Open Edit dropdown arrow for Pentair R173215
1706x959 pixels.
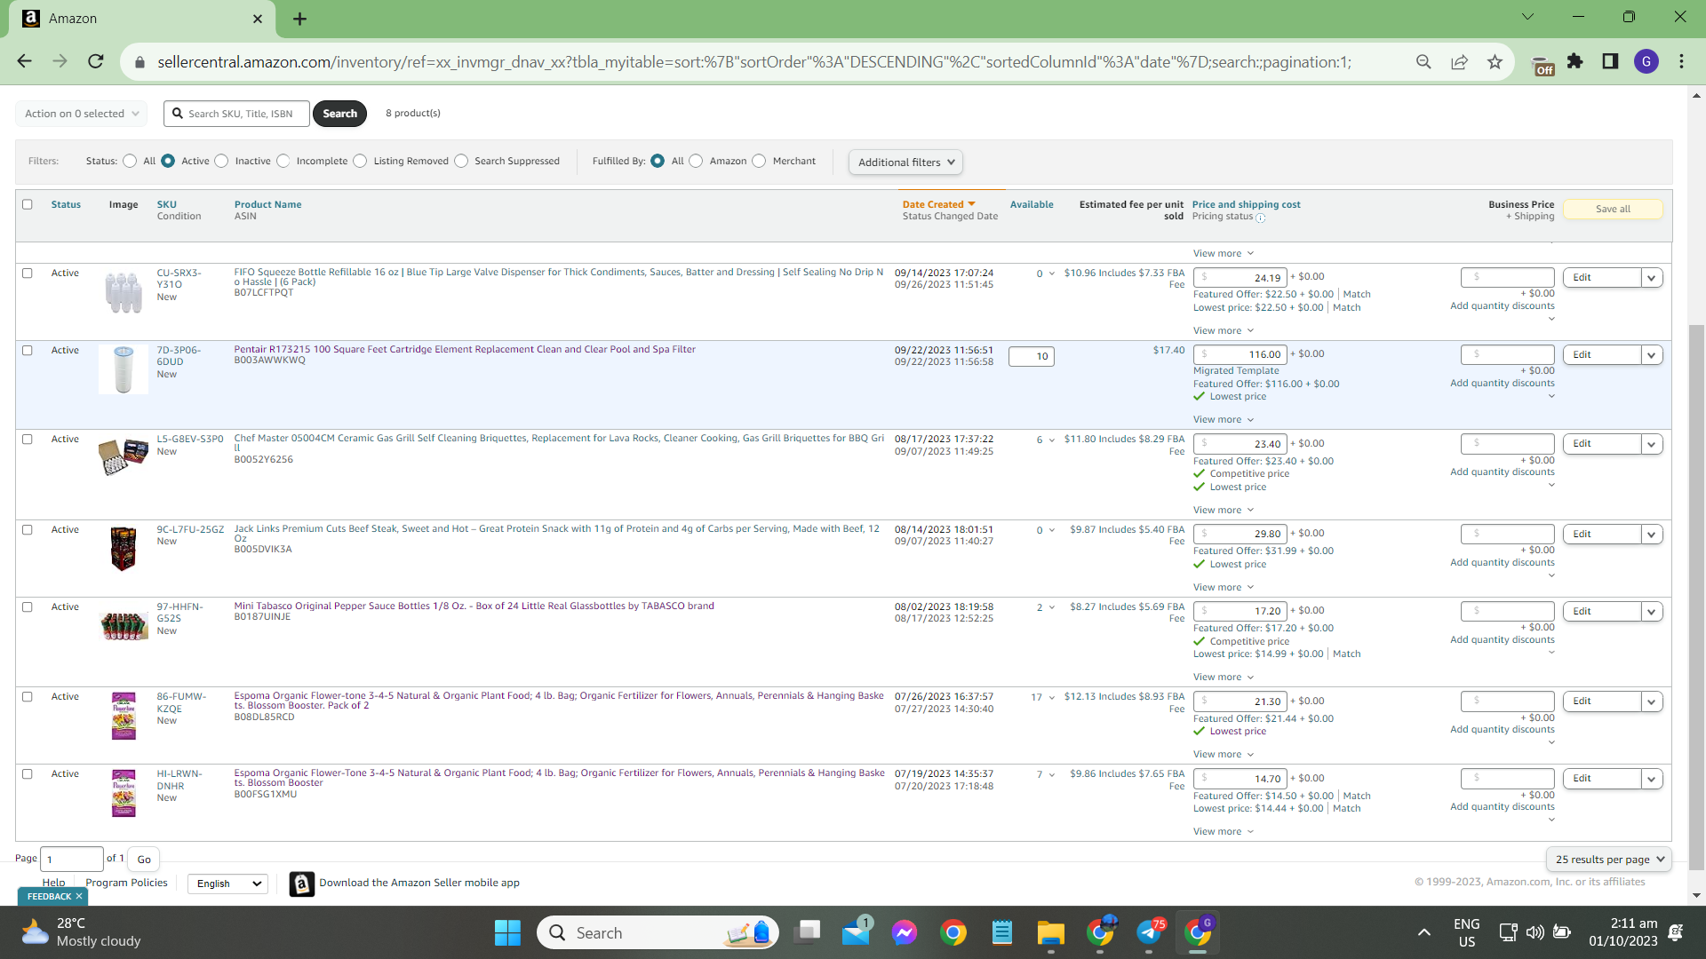(x=1652, y=355)
